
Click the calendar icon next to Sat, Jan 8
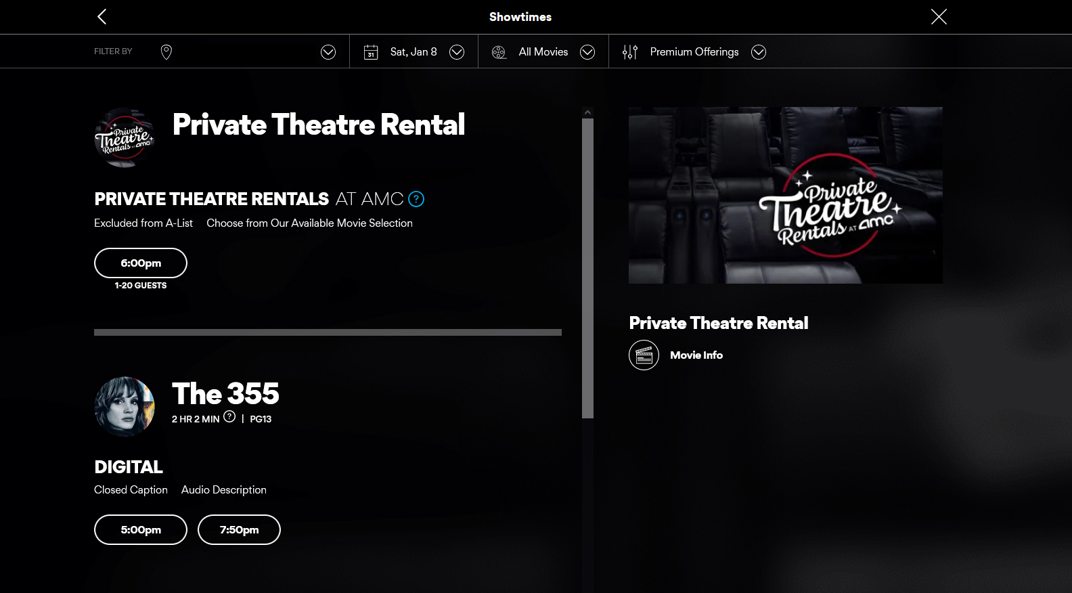(371, 52)
